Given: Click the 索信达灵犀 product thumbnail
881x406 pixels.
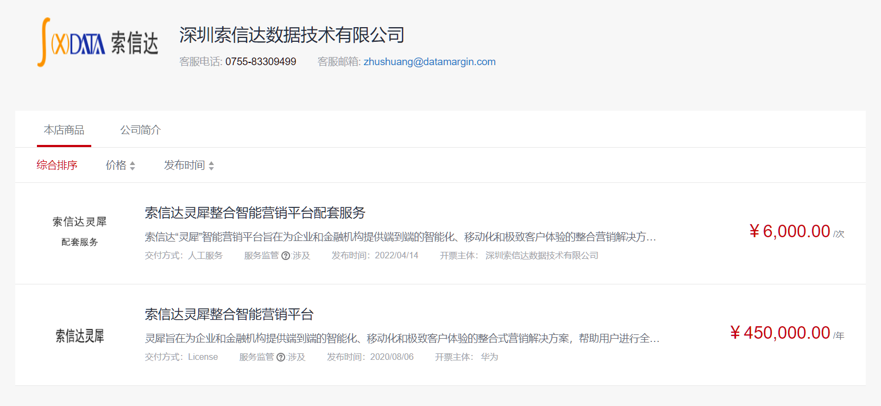Looking at the screenshot, I should [80, 336].
